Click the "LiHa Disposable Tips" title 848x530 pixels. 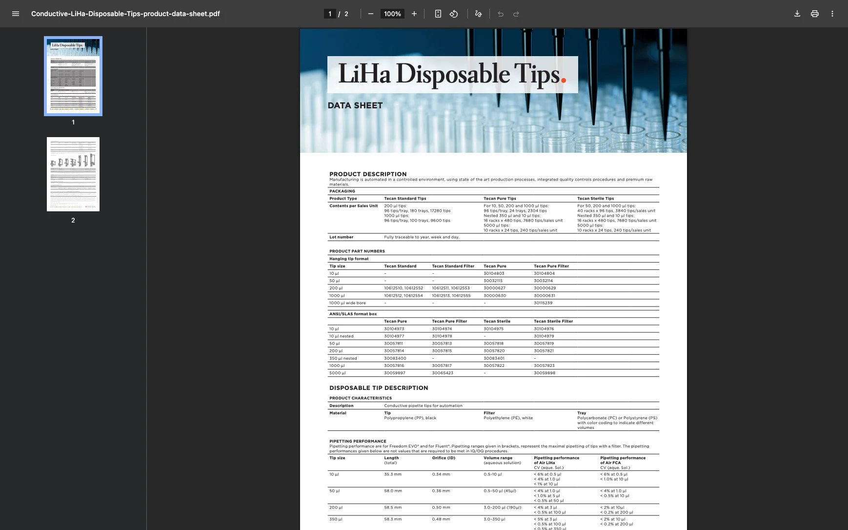point(452,74)
